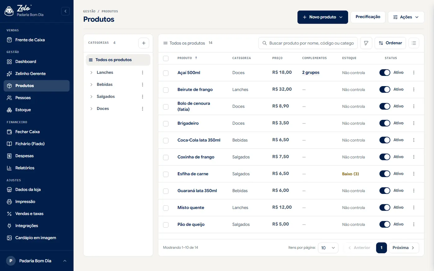Toggle Ativo switch for Bolo de cenoura
This screenshot has width=434, height=271.
(x=385, y=106)
